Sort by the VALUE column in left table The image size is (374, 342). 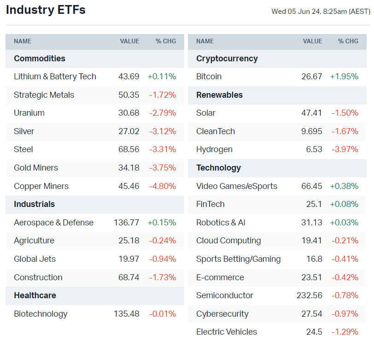tap(129, 41)
